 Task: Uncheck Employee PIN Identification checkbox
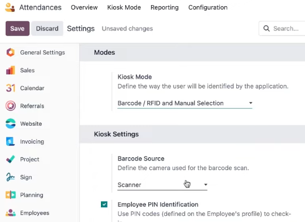(x=104, y=205)
